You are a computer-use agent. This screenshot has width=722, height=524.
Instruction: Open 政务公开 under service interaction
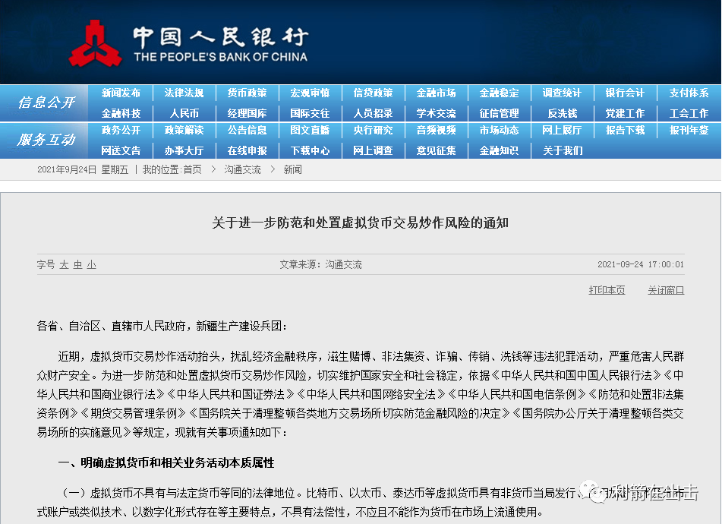tap(121, 131)
